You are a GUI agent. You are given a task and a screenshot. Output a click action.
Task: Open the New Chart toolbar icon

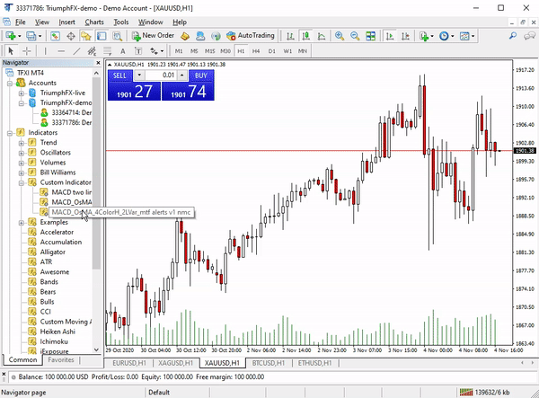point(11,36)
